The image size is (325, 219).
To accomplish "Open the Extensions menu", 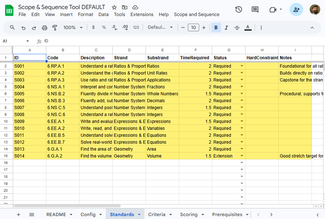I will coord(142,15).
